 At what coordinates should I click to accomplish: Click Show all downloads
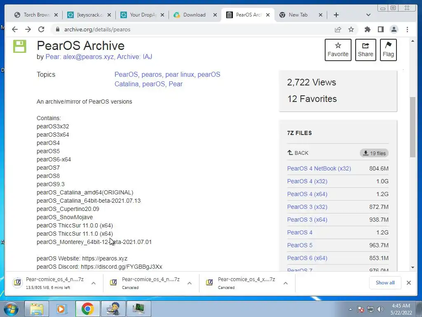coord(385,283)
